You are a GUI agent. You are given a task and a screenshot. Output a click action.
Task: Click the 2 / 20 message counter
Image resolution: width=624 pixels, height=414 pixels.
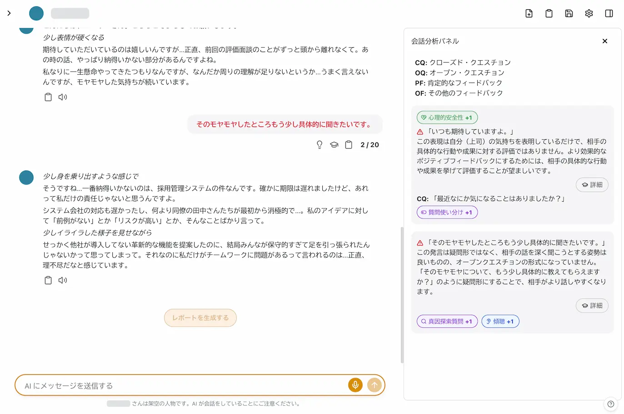[x=369, y=145]
